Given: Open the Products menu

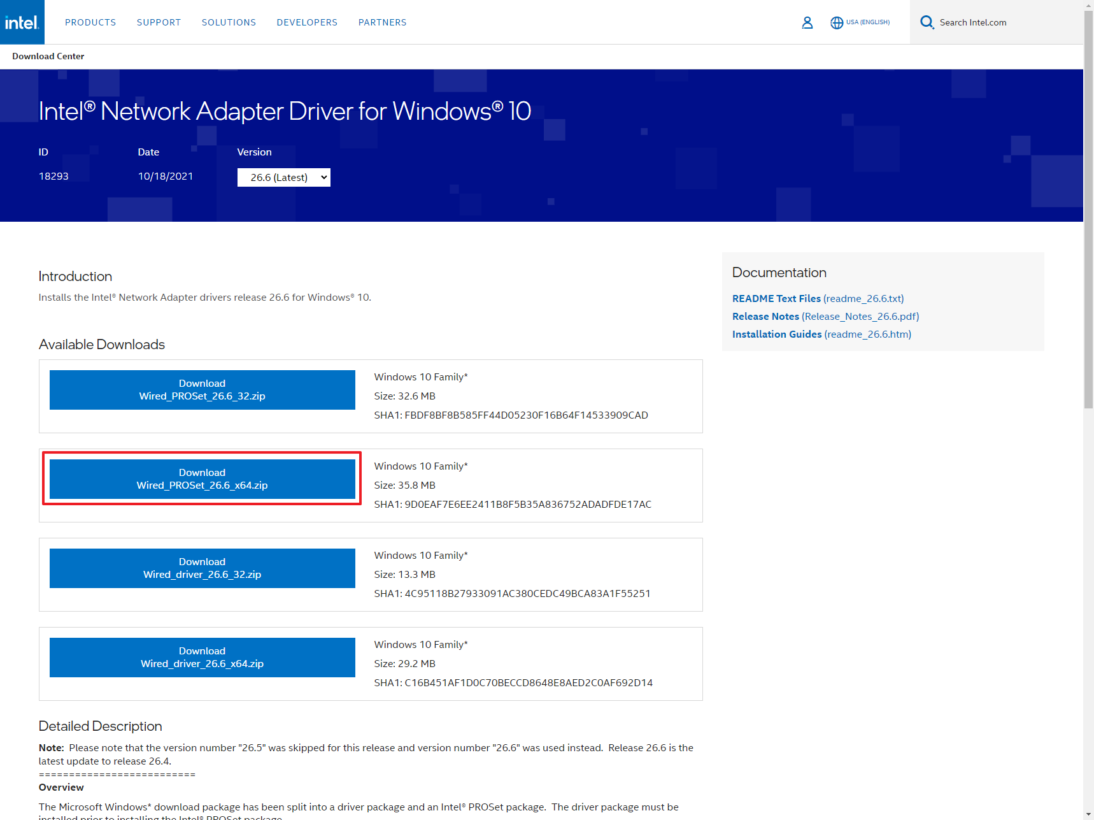Looking at the screenshot, I should coord(90,22).
